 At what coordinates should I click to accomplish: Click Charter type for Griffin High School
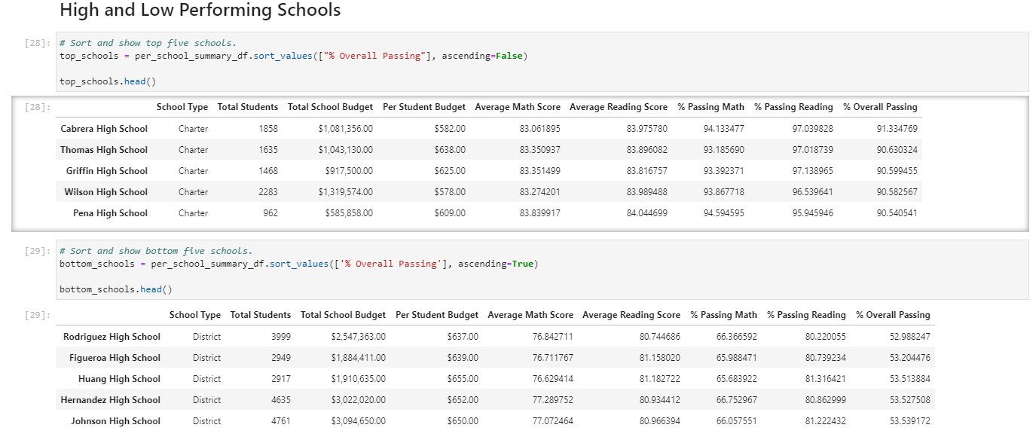coord(194,171)
